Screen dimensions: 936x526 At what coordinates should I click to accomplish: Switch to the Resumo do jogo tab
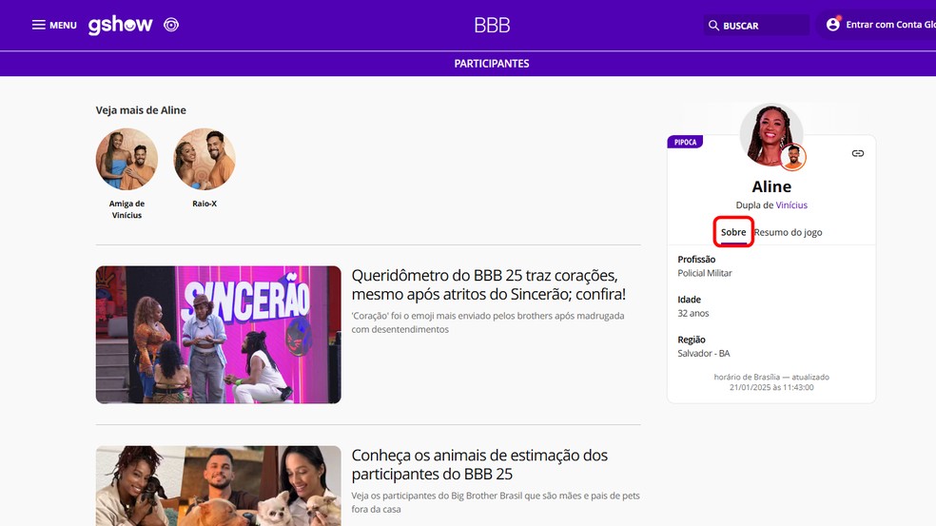(788, 232)
